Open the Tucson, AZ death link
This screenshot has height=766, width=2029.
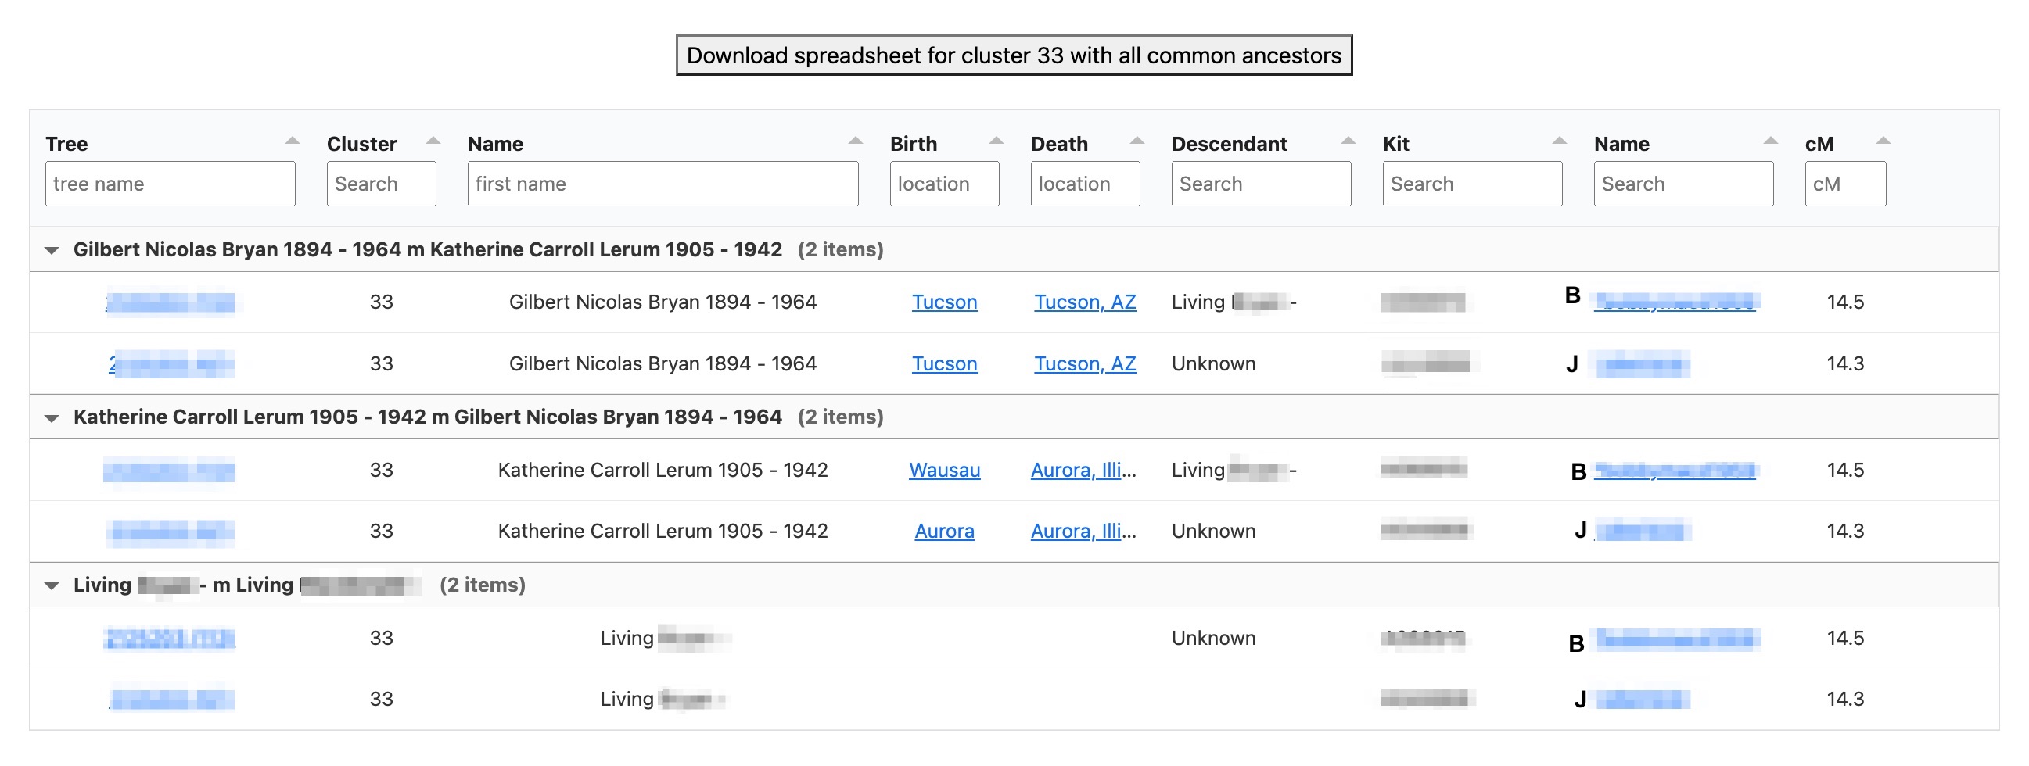click(1084, 302)
